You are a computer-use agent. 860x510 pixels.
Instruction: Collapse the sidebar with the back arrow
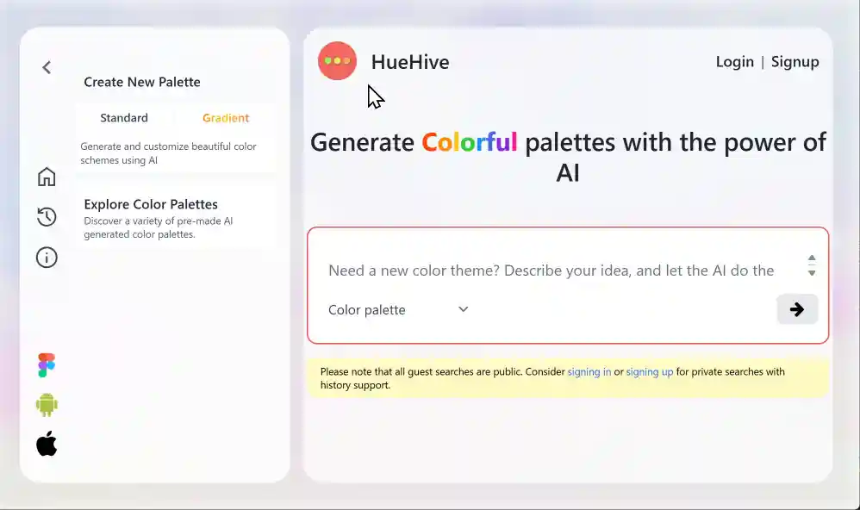click(x=46, y=67)
